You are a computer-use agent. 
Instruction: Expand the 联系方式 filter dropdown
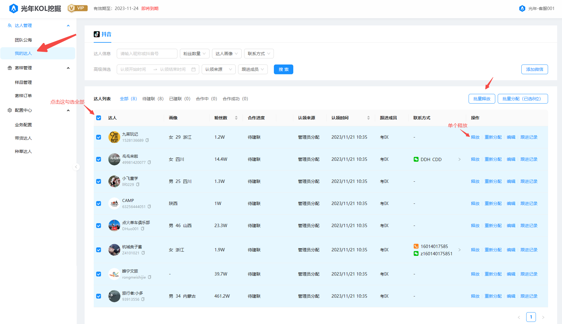tap(259, 54)
